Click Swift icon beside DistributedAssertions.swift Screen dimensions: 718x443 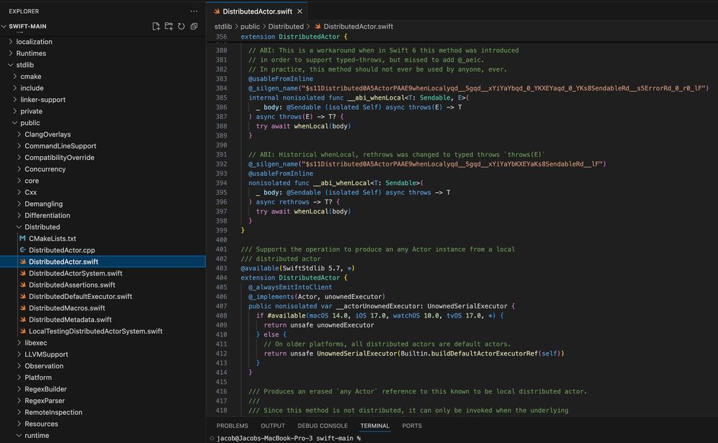[22, 285]
